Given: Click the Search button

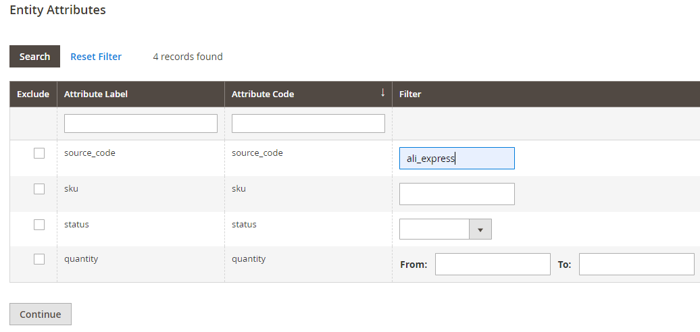Looking at the screenshot, I should point(35,57).
